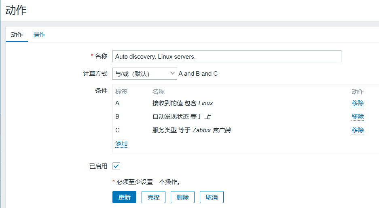Select condition text 服务类型 等于 Zabbix 客户端
The height and width of the screenshot is (208, 379).
[x=191, y=130]
